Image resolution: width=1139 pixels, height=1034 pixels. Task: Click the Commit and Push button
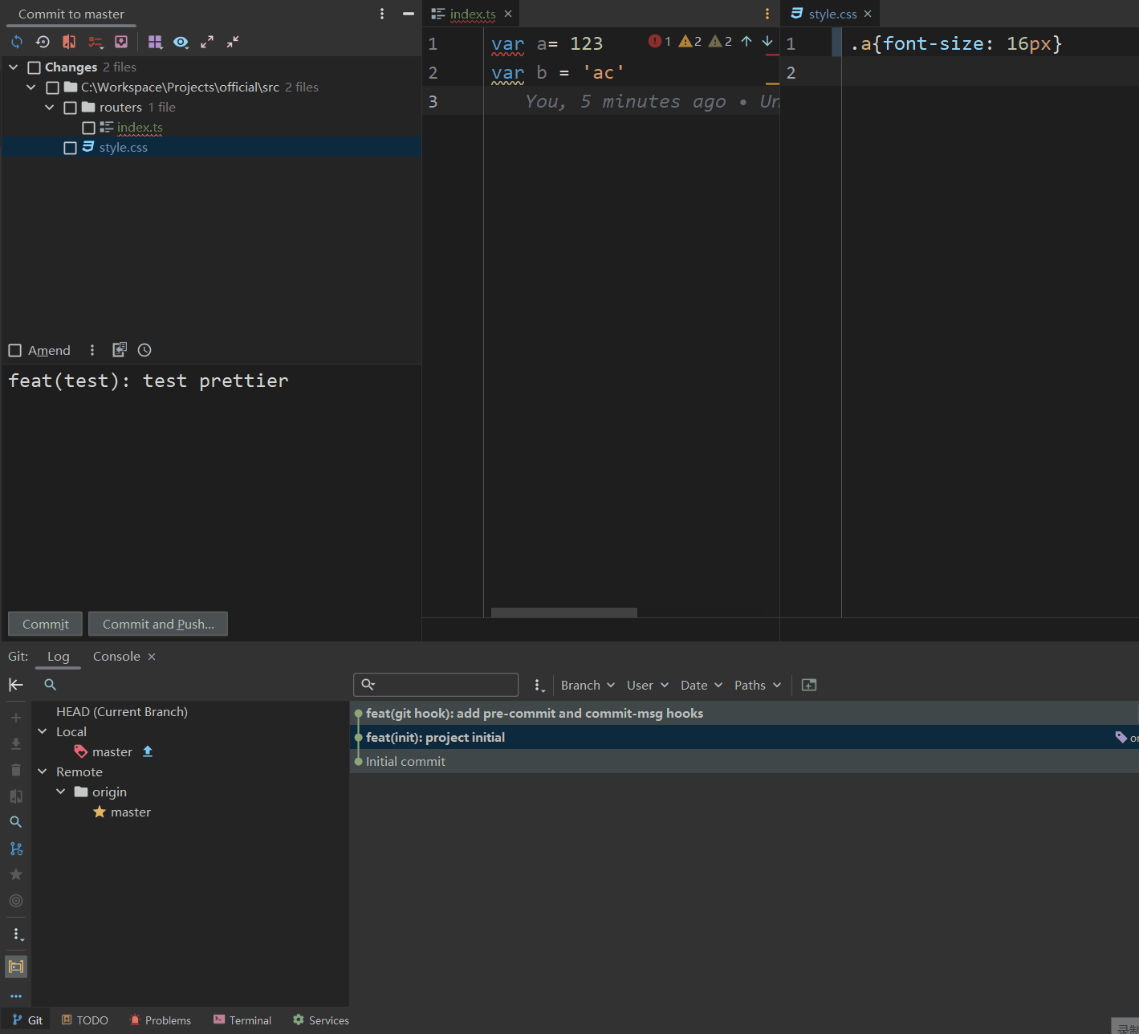158,624
